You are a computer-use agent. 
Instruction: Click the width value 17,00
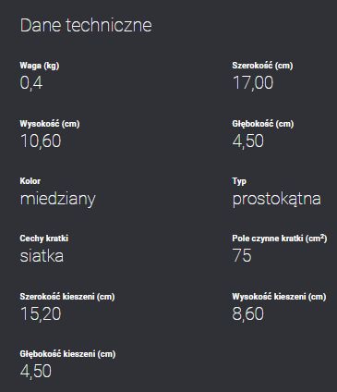tap(253, 82)
